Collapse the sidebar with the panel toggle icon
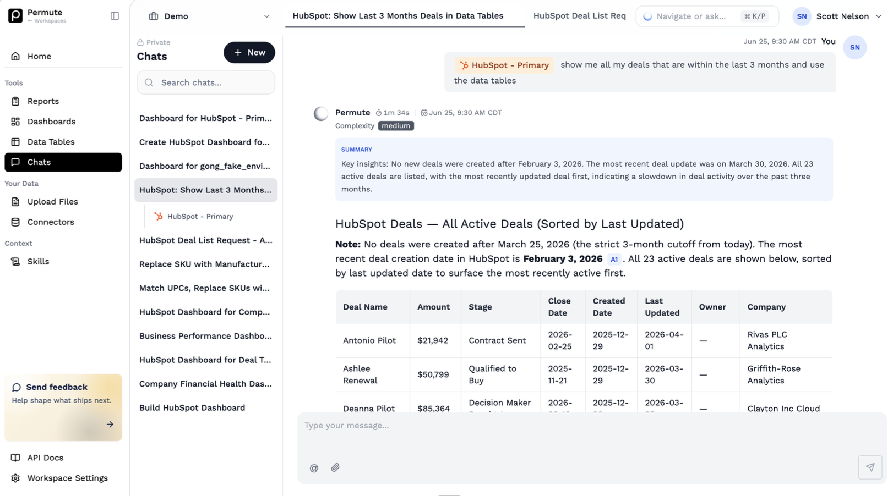The width and height of the screenshot is (893, 496). point(115,16)
